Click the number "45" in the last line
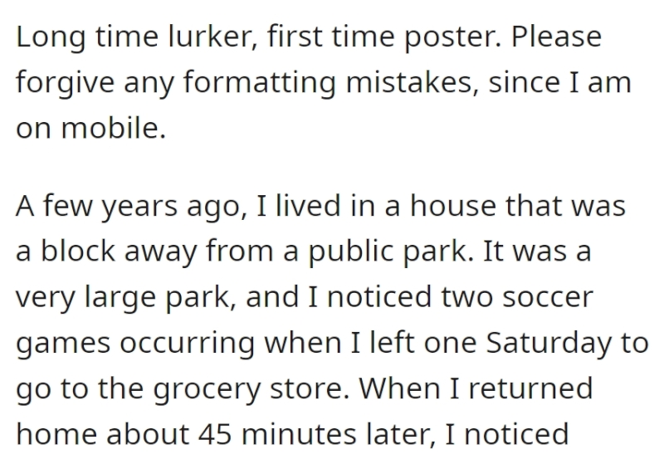 coord(215,435)
